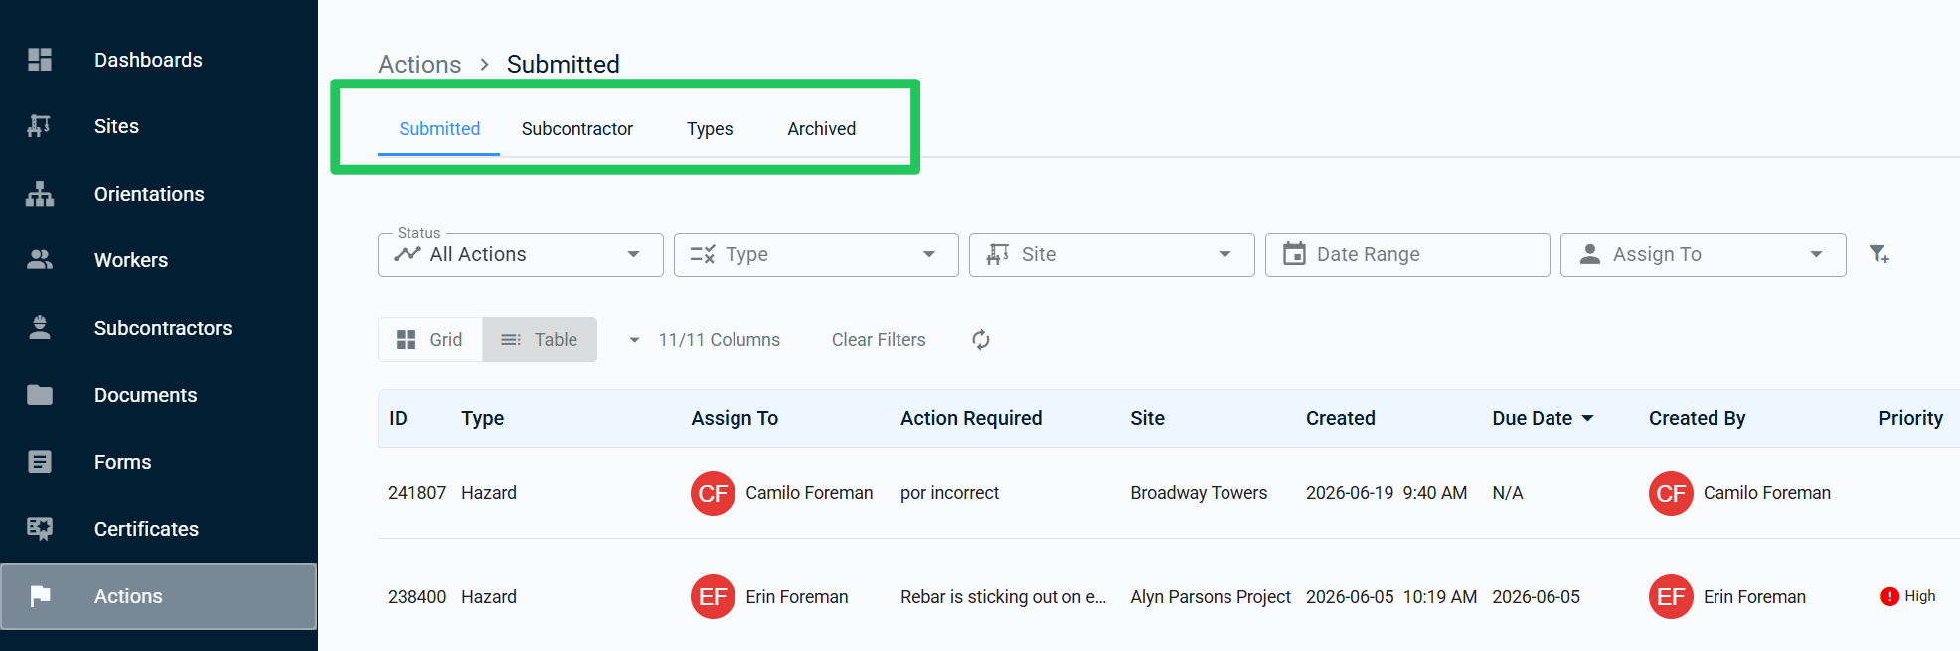1960x651 pixels.
Task: Toggle the Due Date sort arrow
Action: pyautogui.click(x=1587, y=418)
